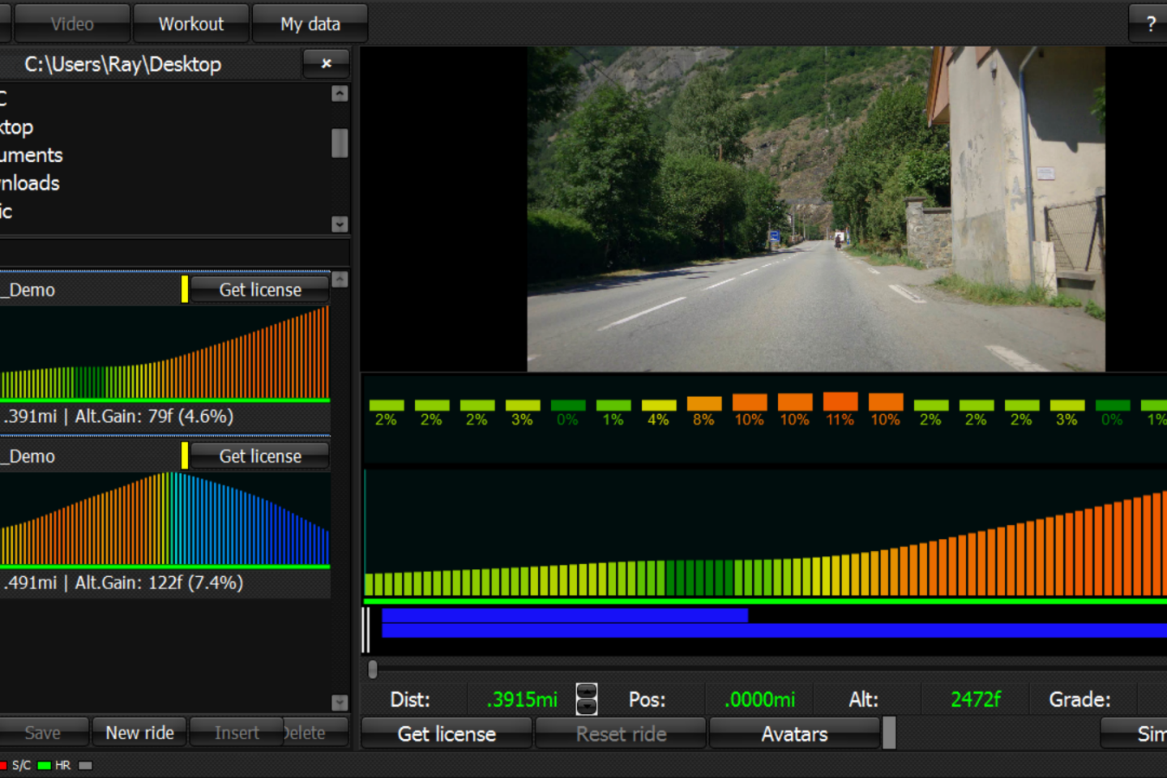1167x778 pixels.
Task: Click the 11% grade segment marker
Action: click(840, 402)
